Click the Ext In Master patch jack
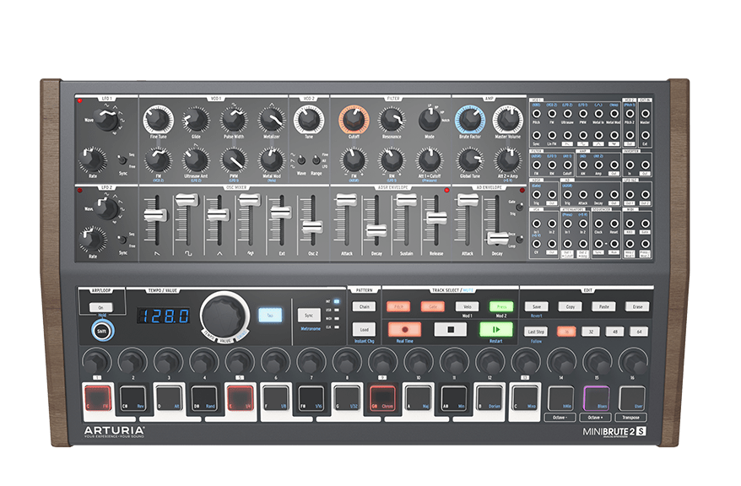 click(646, 114)
